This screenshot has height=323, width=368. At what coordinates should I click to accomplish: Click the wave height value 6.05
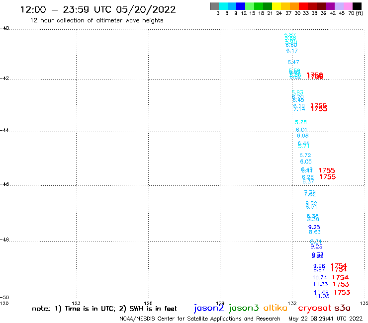(306, 161)
